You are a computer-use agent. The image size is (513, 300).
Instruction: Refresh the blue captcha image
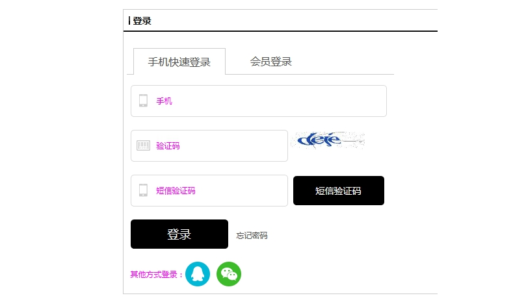tap(328, 140)
